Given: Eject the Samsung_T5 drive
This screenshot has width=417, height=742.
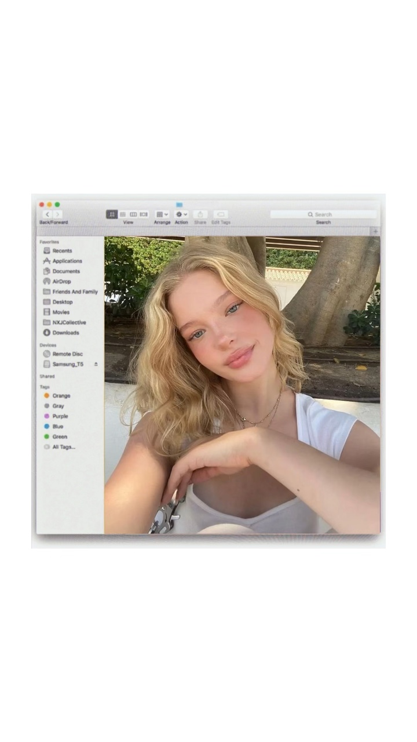Looking at the screenshot, I should 96,364.
